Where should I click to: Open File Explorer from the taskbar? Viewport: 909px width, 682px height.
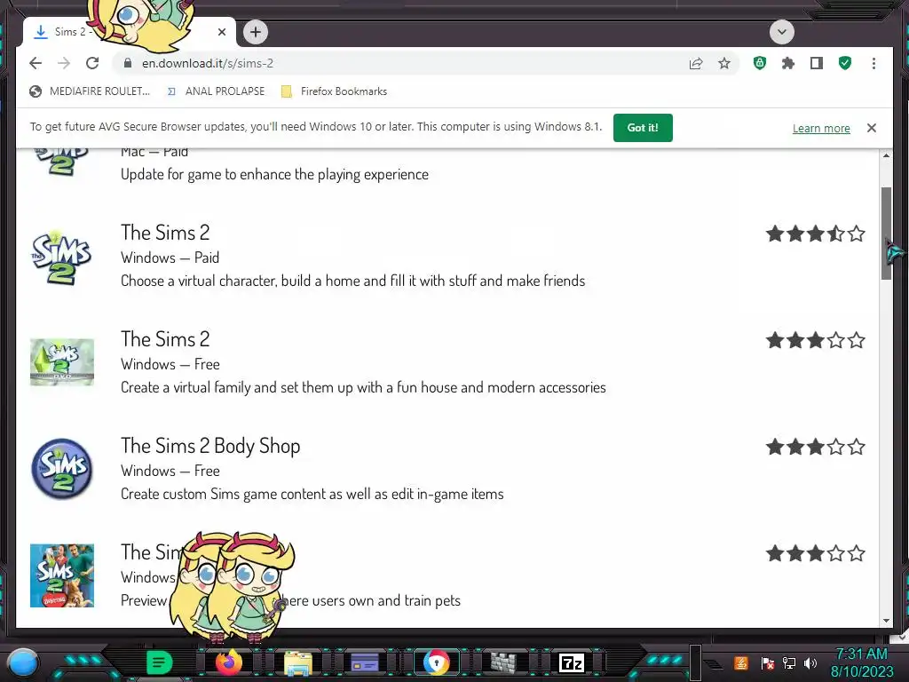[x=298, y=662]
